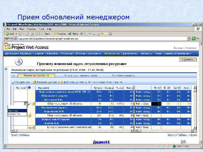
Task: Expand the view options plus icon
Action: pos(13,75)
